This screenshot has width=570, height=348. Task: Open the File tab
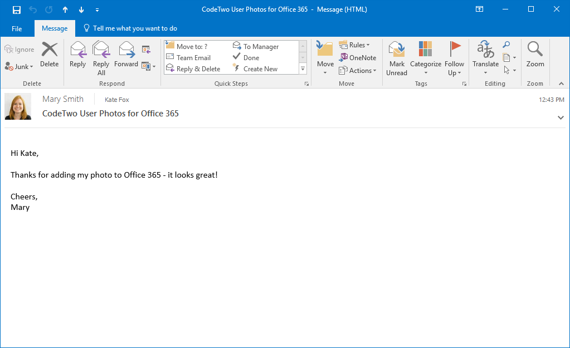point(17,28)
